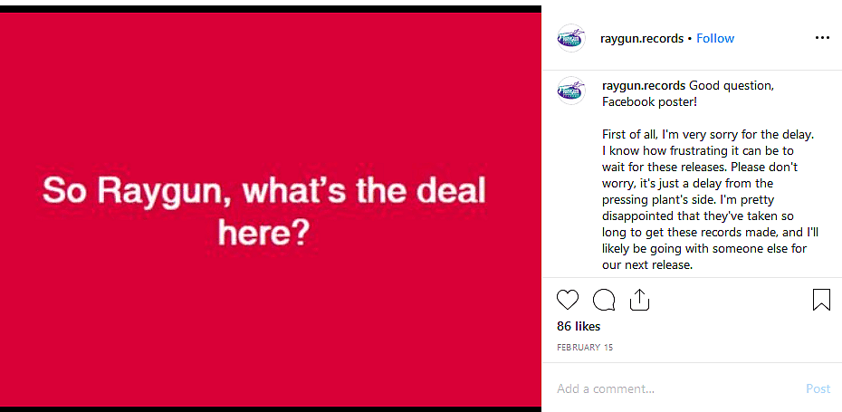This screenshot has width=842, height=412.
Task: Save post using the bookmark icon
Action: (x=821, y=300)
